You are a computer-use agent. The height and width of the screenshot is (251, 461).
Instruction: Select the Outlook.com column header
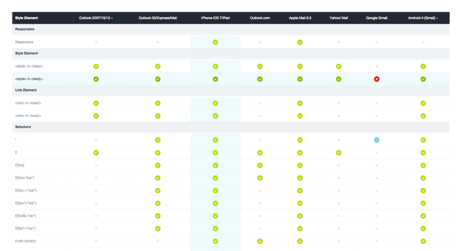click(260, 18)
